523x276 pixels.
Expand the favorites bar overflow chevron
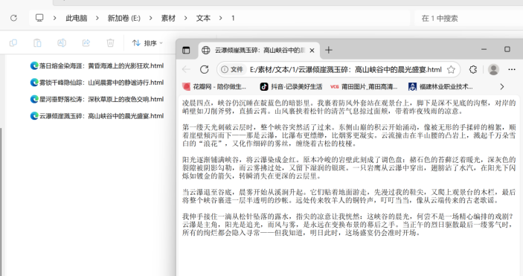[502, 87]
